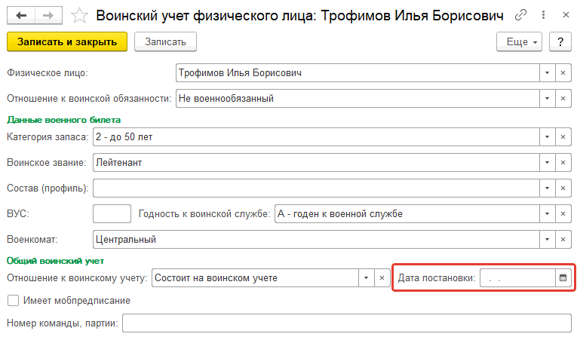Image resolution: width=577 pixels, height=340 pixels.
Task: Expand Годность к воинской службе dropdown
Action: (x=547, y=214)
